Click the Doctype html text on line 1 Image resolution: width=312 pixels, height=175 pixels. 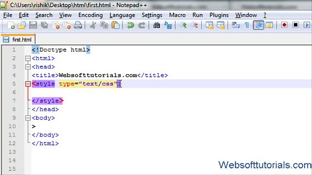click(63, 50)
